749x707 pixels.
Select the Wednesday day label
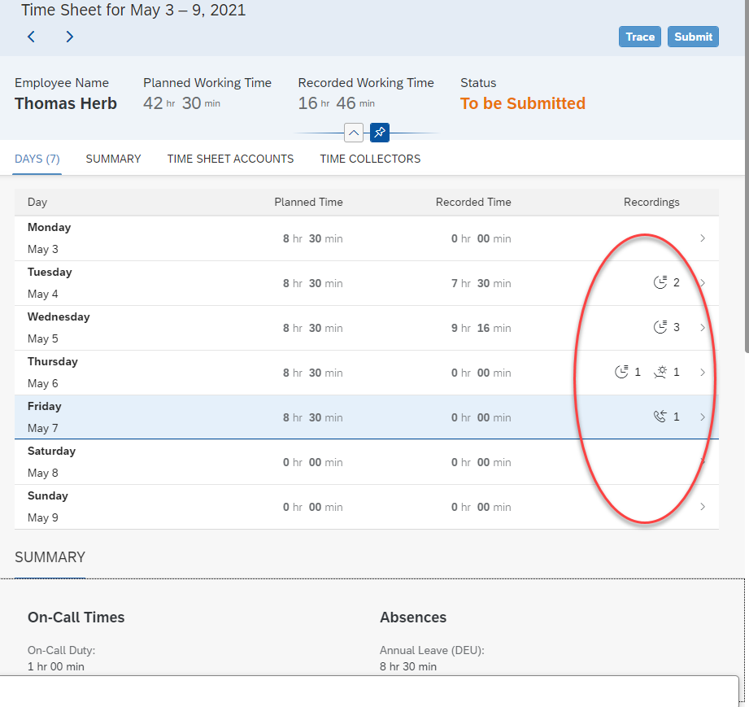[59, 317]
